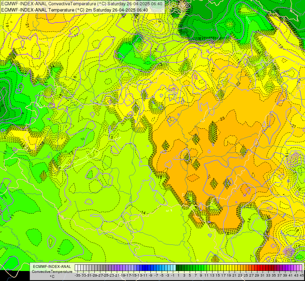
Task: Click the '-35' tick label on legend
Action: tap(78, 275)
